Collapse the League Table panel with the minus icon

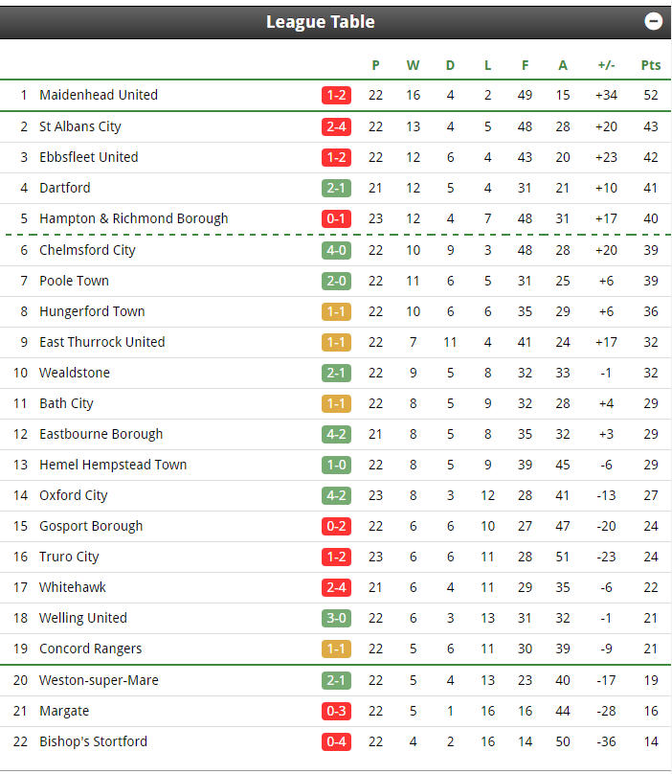pyautogui.click(x=653, y=21)
